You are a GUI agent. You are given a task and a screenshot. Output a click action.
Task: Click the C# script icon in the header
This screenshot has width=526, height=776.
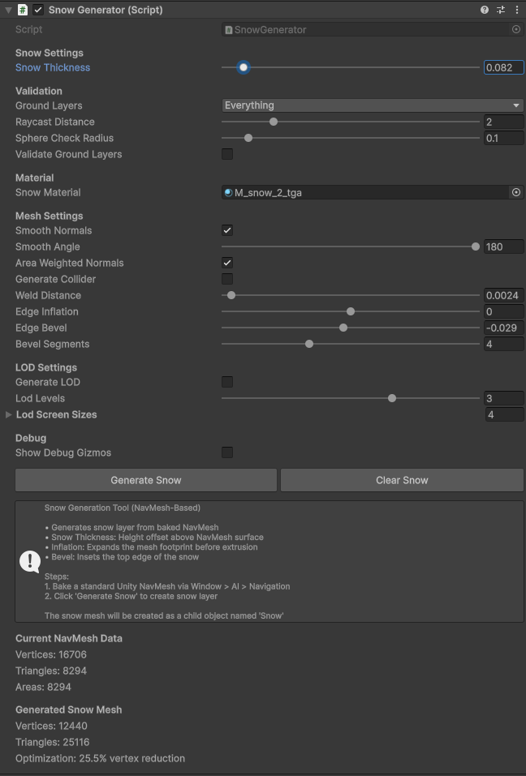coord(23,9)
